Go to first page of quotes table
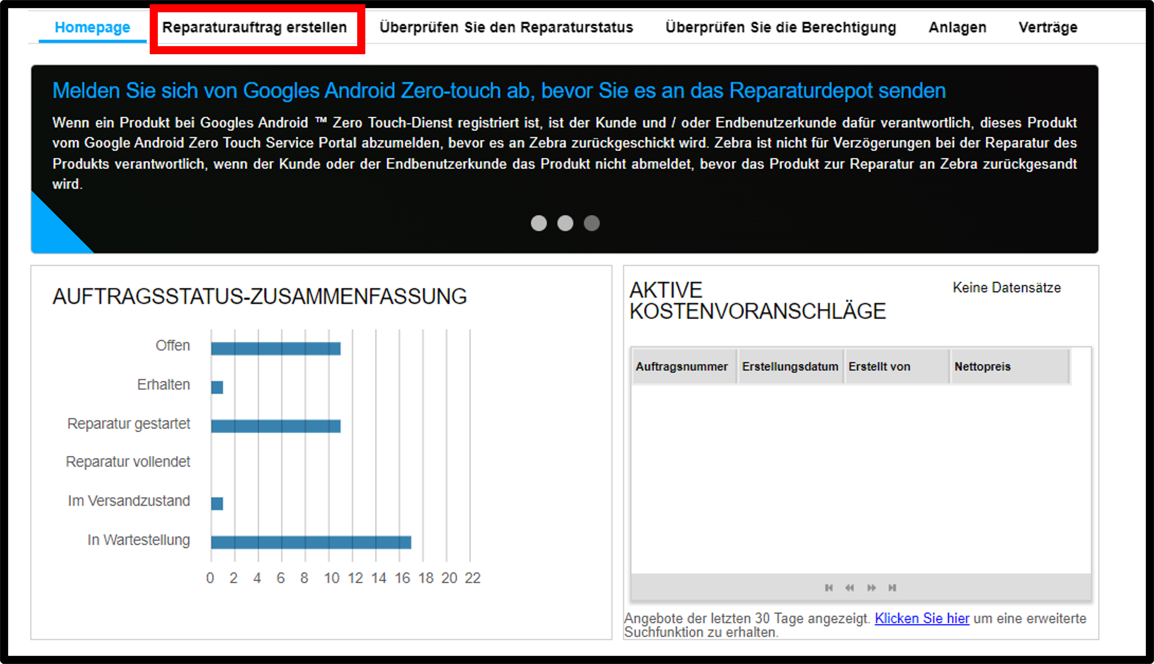Screen dimensions: 1154x664 coord(829,587)
